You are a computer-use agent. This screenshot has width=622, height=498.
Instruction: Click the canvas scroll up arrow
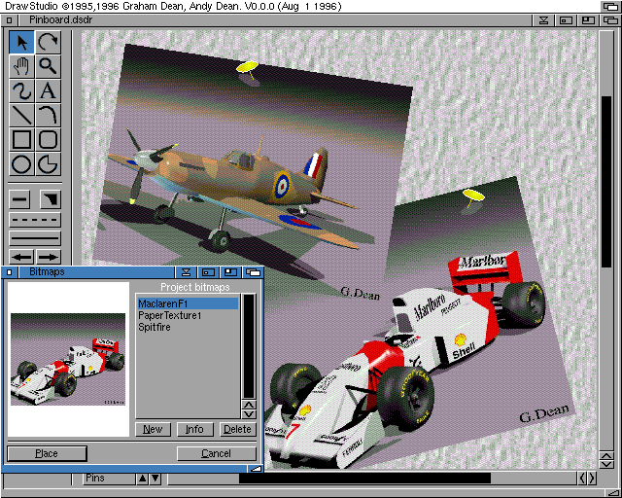tap(606, 455)
